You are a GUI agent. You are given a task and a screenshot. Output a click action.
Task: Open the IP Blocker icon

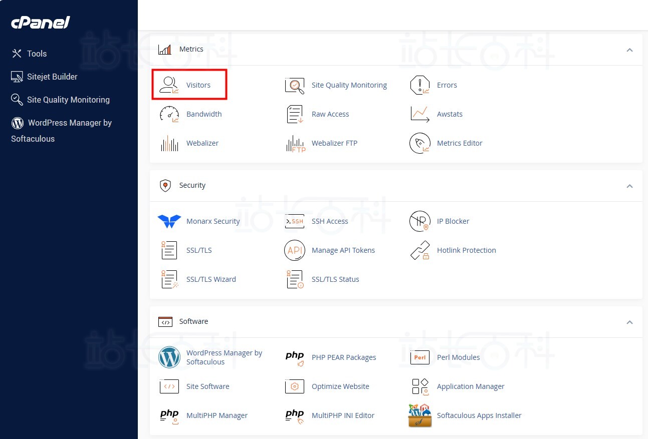(x=420, y=221)
